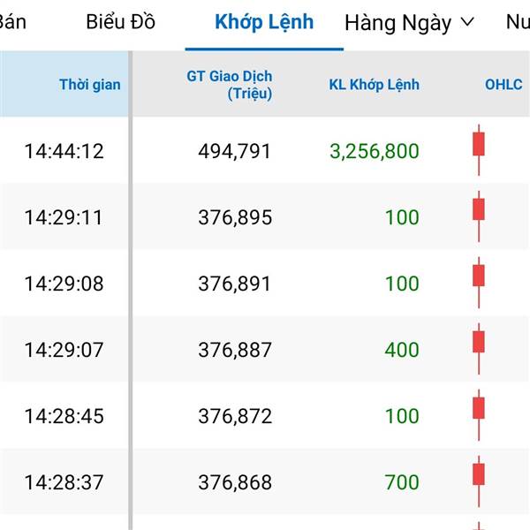Viewport: 530px width, 530px height.
Task: Select the 14:44:12 time cell
Action: tap(64, 151)
